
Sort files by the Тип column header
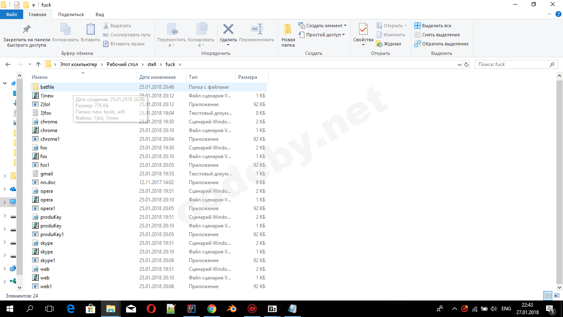[193, 77]
